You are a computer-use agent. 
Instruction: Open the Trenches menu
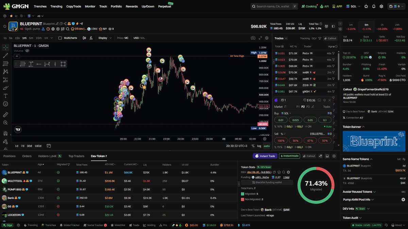[x=40, y=6]
